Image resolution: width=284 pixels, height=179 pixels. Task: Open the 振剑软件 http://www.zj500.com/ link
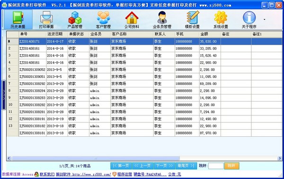[x=83, y=174]
